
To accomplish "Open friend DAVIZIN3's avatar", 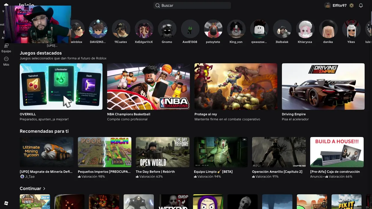I will (x=98, y=29).
